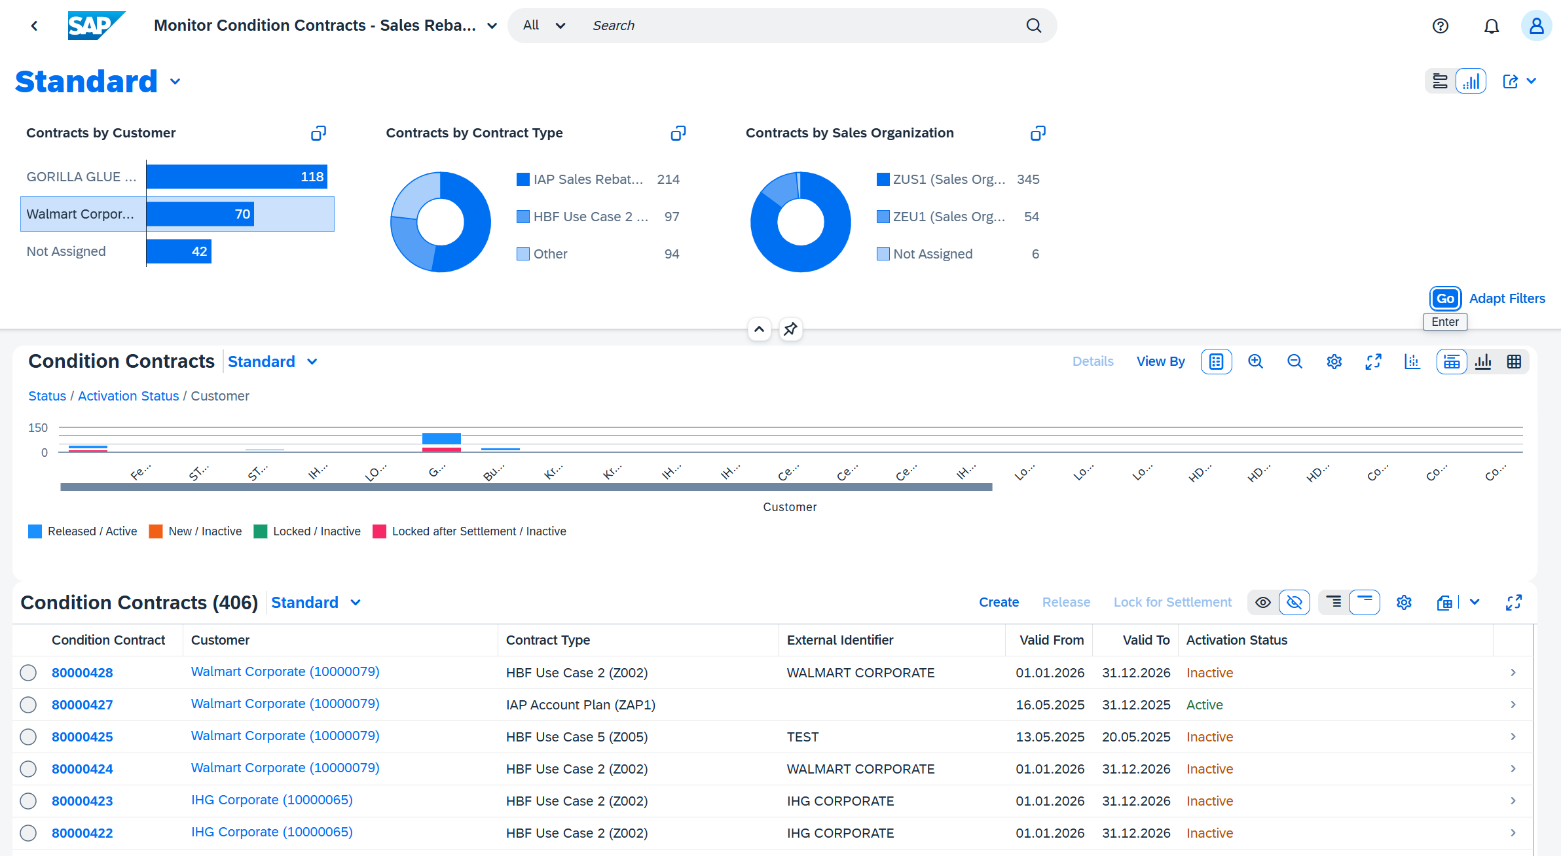Open the help question mark icon
Screen dimensions: 1561x856
pos(1440,26)
